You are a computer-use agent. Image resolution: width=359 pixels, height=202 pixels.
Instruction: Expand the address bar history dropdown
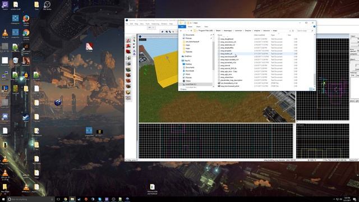290,31
